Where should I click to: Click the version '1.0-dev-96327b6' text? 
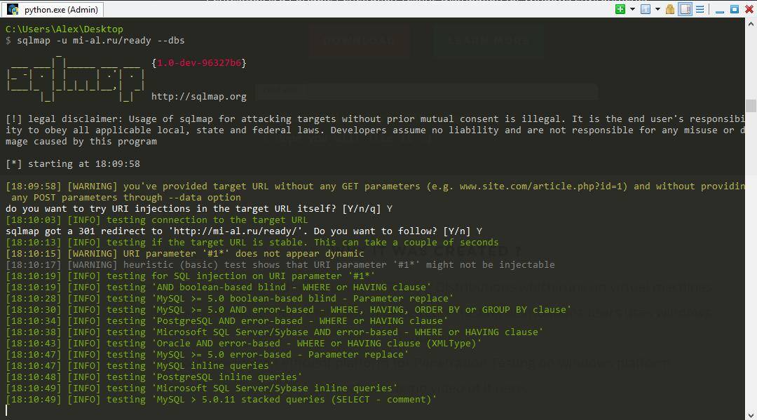tap(199, 63)
